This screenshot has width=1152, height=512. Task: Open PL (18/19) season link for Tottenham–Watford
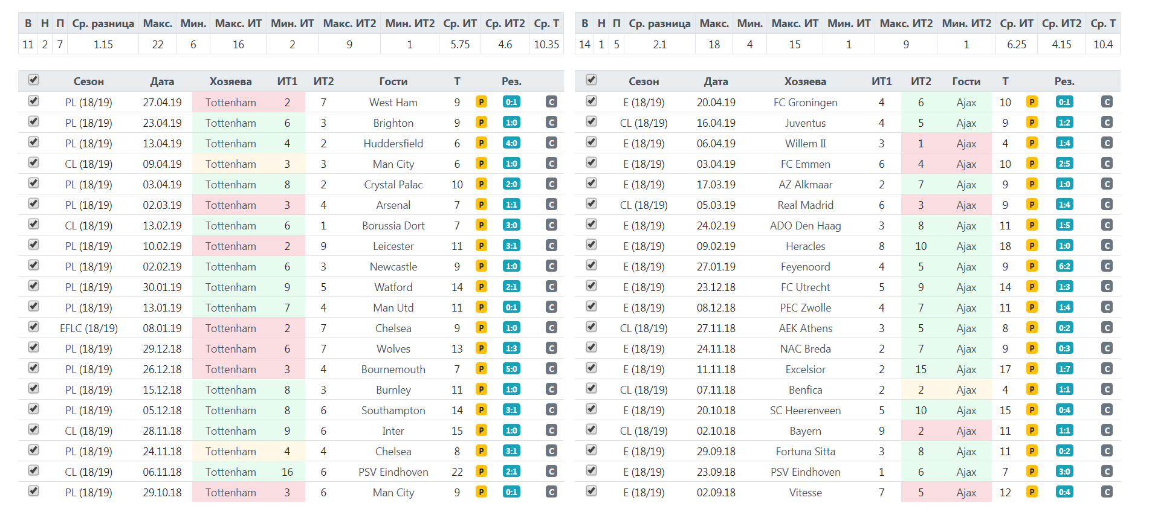coord(89,287)
